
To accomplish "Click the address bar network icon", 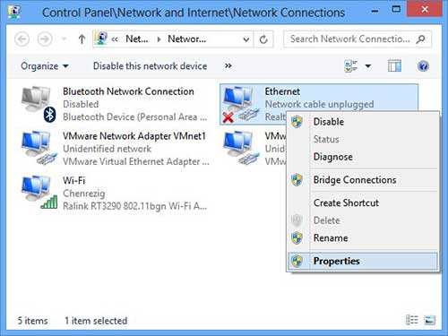I will 101,39.
